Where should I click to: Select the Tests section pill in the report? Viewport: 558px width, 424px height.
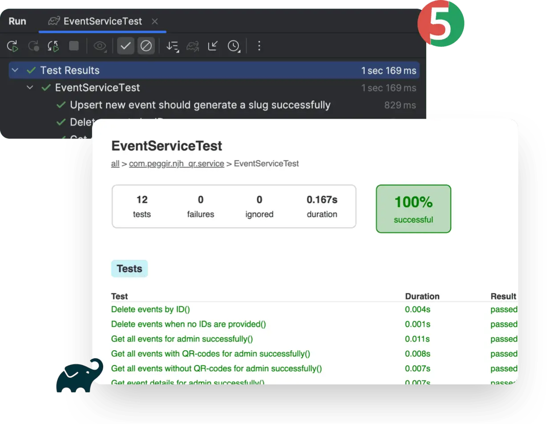(129, 268)
